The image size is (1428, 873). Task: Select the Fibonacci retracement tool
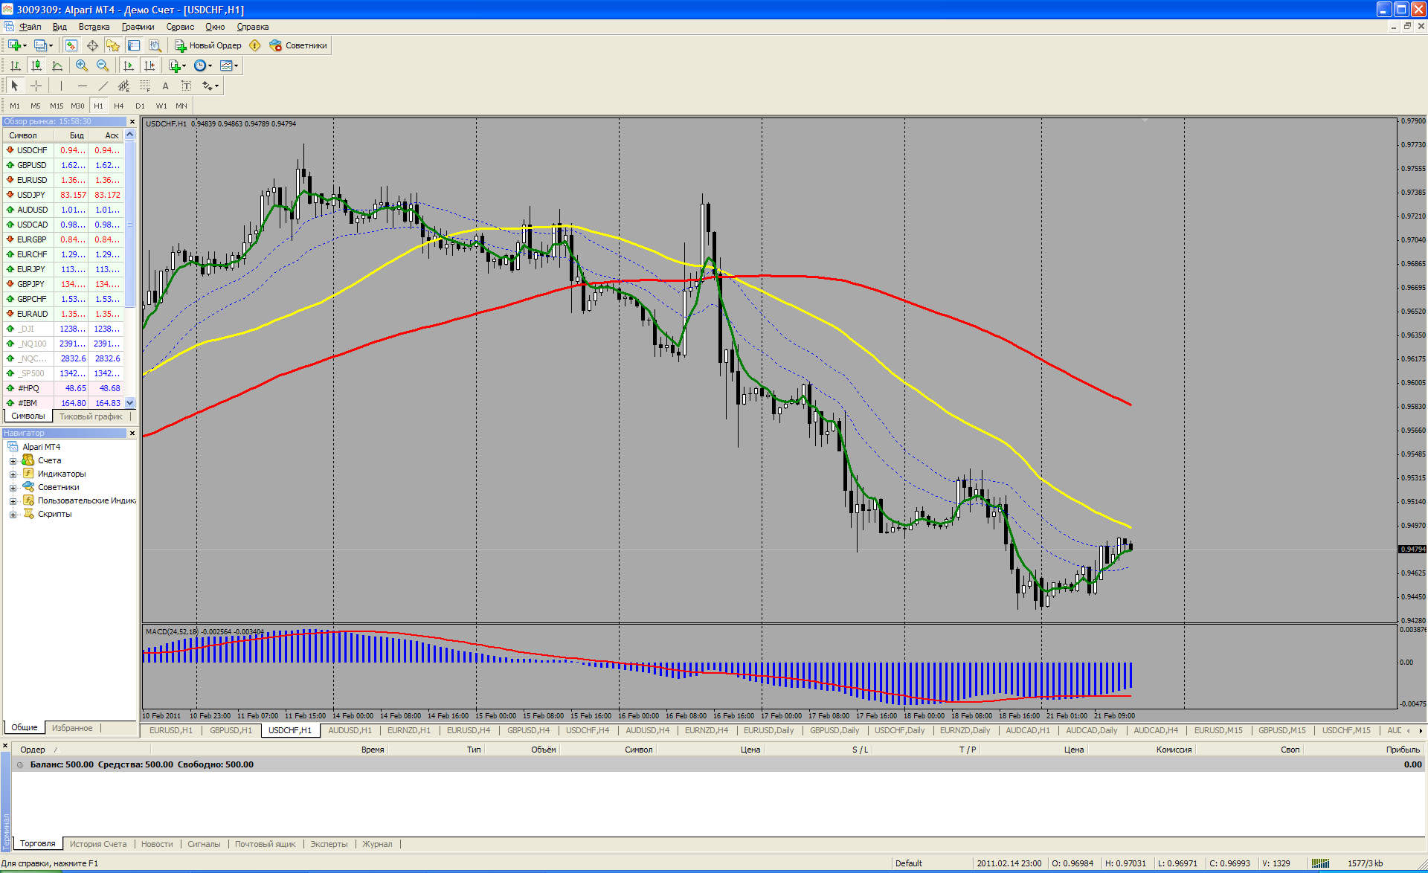[145, 86]
